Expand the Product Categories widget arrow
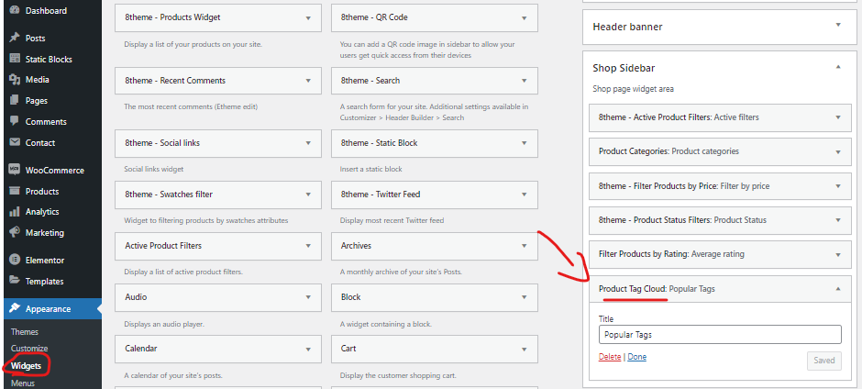862x389 pixels. pos(838,151)
